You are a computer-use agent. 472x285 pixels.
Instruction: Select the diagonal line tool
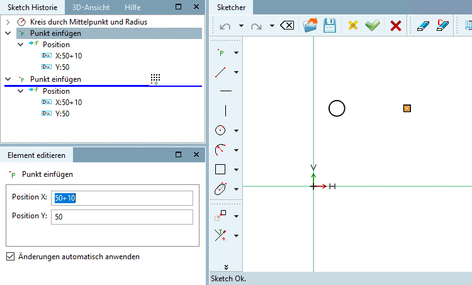(220, 72)
